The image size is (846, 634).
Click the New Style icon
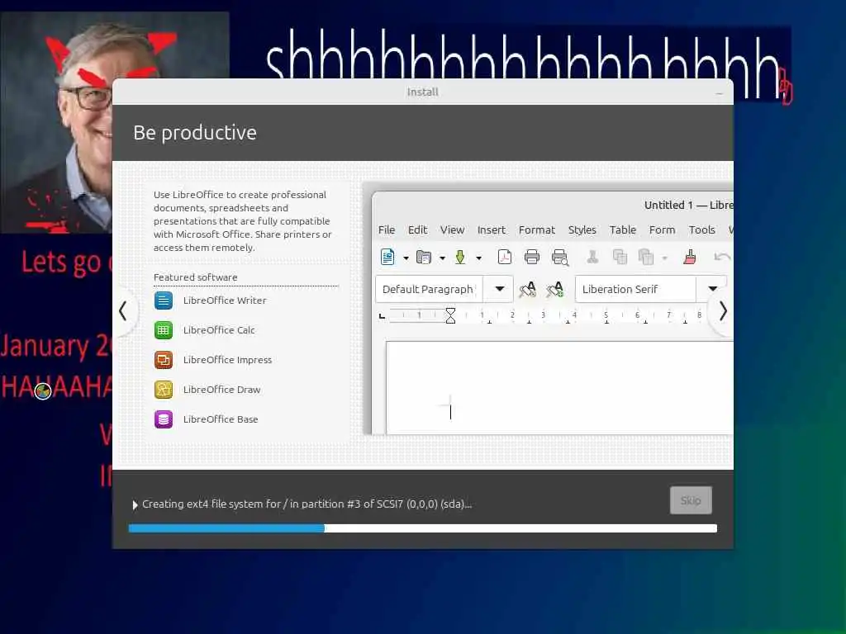click(x=554, y=290)
